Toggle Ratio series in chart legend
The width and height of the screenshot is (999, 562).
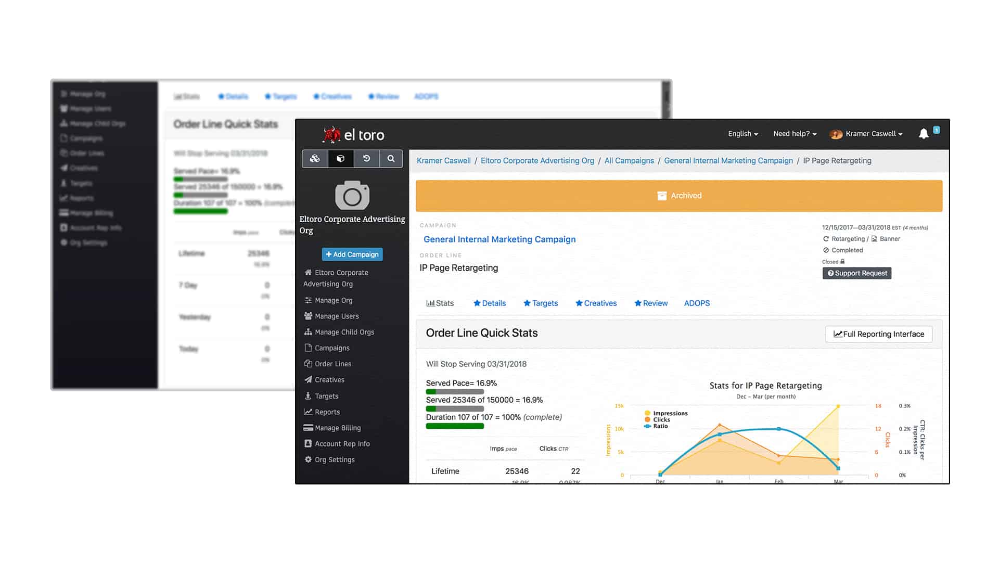click(656, 426)
